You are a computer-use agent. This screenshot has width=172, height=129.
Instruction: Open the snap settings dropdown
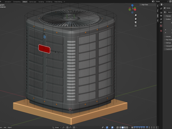[70, 128]
